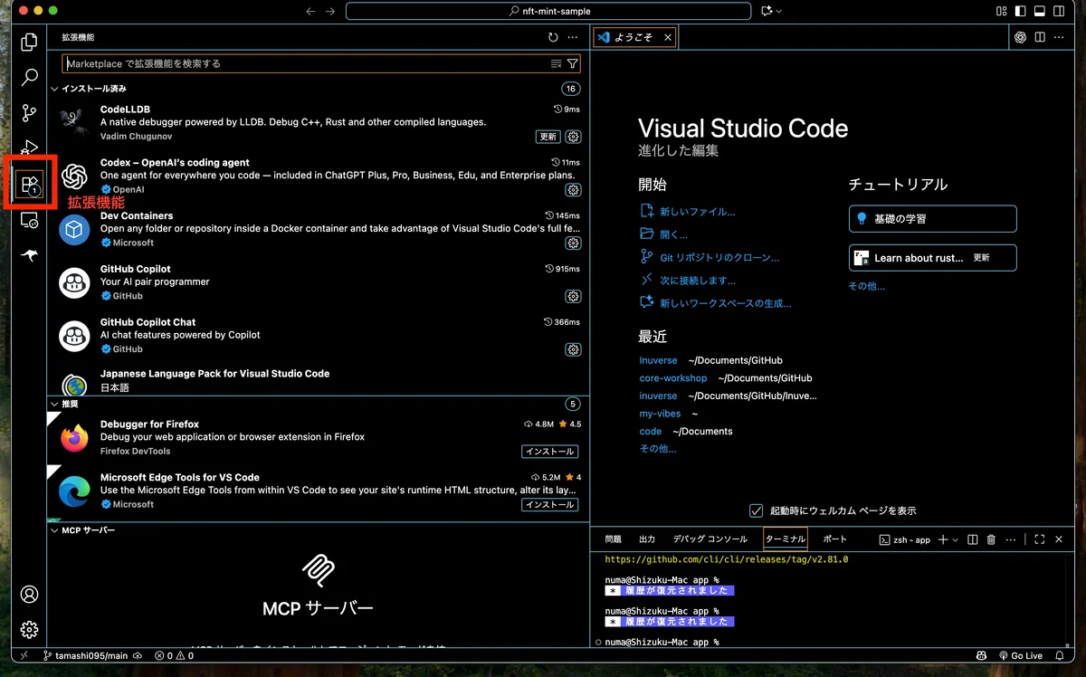
Task: Open Copilot status icon in status bar
Action: [x=981, y=655]
